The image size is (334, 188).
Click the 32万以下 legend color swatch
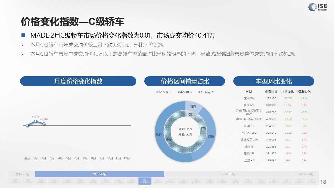(x=157, y=92)
